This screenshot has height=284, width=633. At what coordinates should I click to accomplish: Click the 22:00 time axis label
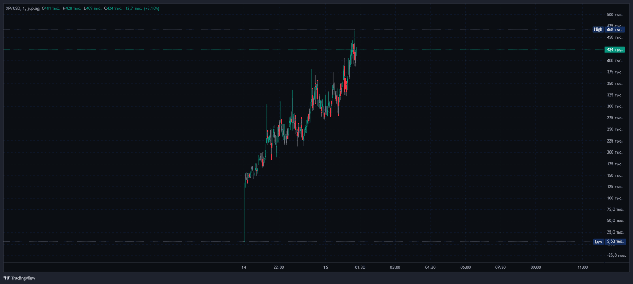click(x=279, y=268)
